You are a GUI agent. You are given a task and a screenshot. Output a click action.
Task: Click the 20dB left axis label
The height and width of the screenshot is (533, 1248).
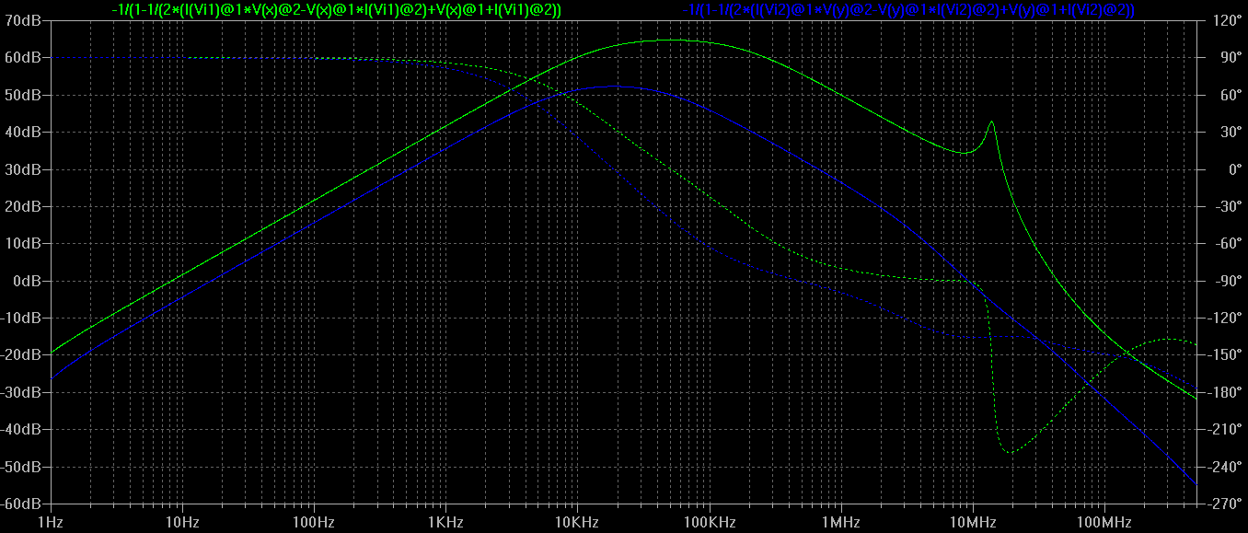point(23,206)
